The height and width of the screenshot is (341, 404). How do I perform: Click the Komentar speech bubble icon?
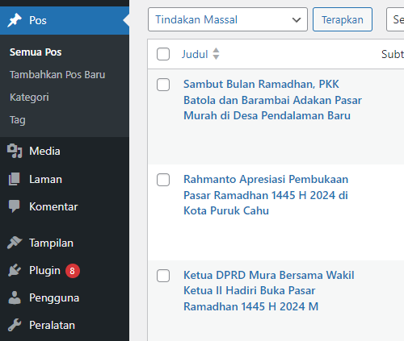15,206
